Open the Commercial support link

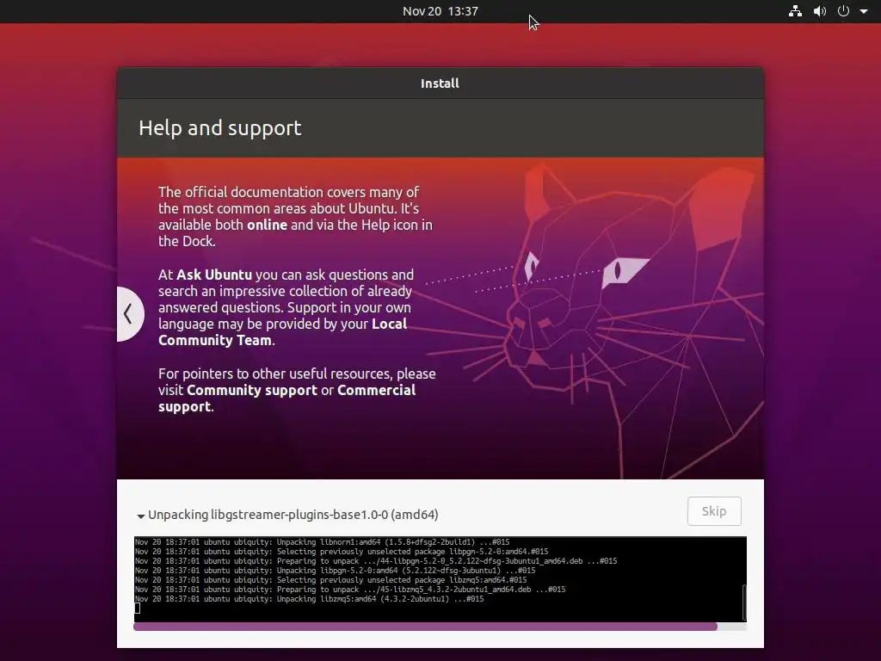[287, 398]
